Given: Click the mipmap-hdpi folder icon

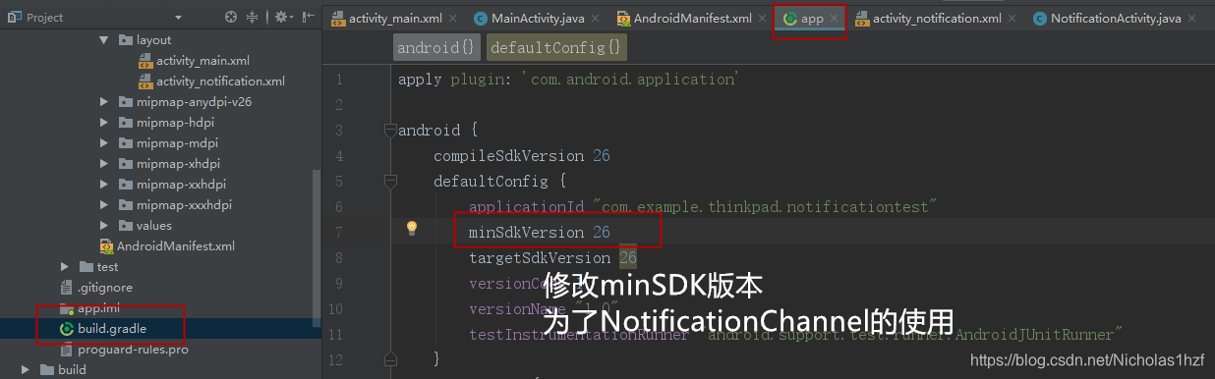Looking at the screenshot, I should click(x=125, y=123).
